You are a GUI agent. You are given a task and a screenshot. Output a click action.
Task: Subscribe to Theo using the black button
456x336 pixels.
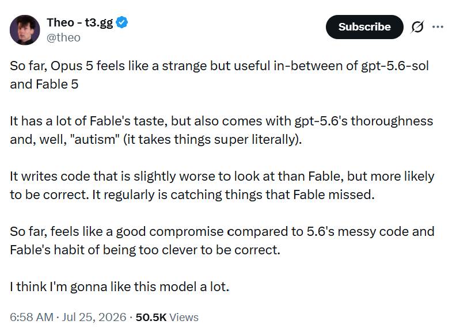tap(364, 27)
